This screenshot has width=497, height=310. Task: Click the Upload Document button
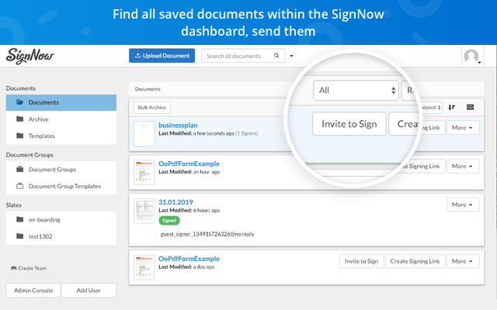click(x=162, y=56)
